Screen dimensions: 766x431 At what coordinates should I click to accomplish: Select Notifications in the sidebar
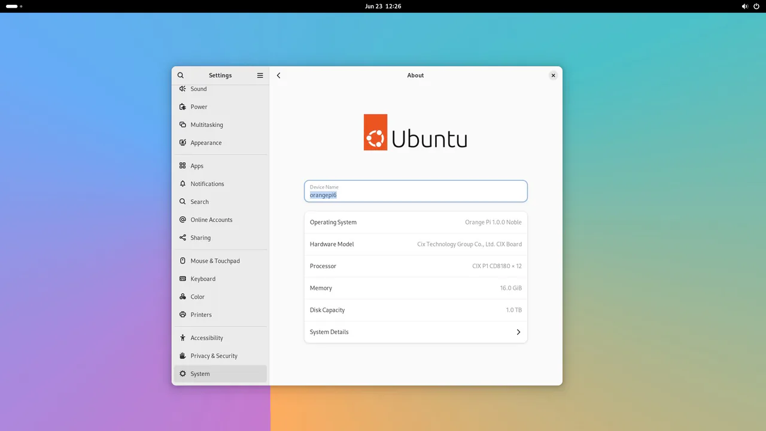(220, 184)
